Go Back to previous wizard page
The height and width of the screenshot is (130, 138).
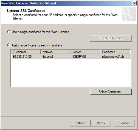coord(80,123)
